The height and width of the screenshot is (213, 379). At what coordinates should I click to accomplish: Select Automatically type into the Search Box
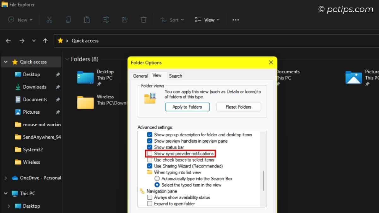(157, 178)
